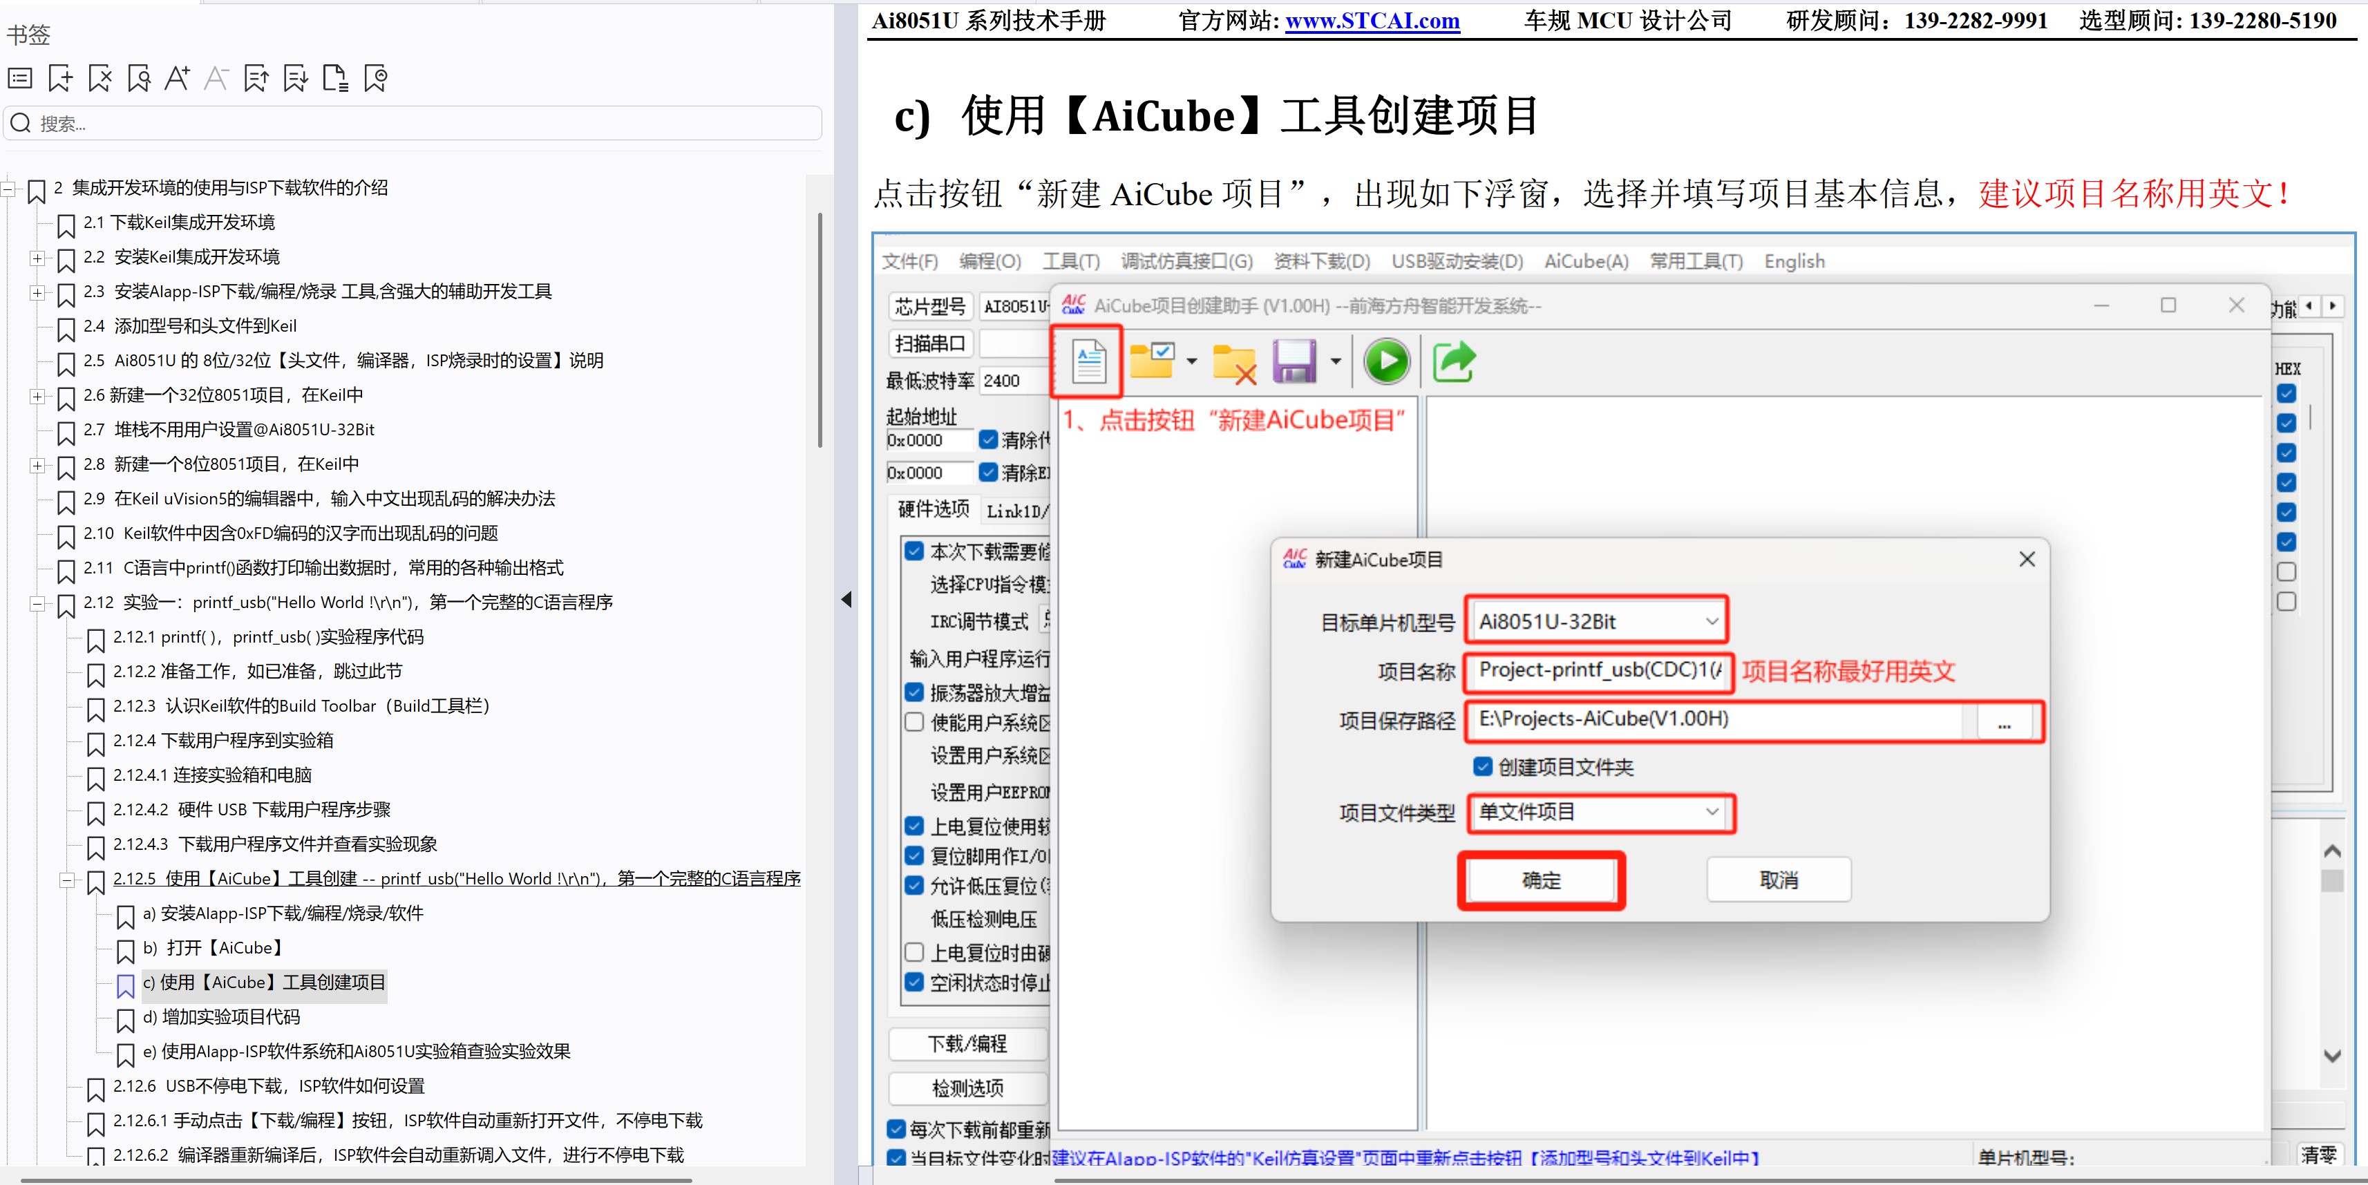The height and width of the screenshot is (1185, 2368).
Task: Collapse the bookmark panel with the left arrow
Action: click(x=846, y=599)
